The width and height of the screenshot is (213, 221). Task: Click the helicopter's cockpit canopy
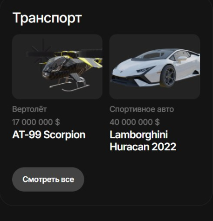tap(57, 63)
